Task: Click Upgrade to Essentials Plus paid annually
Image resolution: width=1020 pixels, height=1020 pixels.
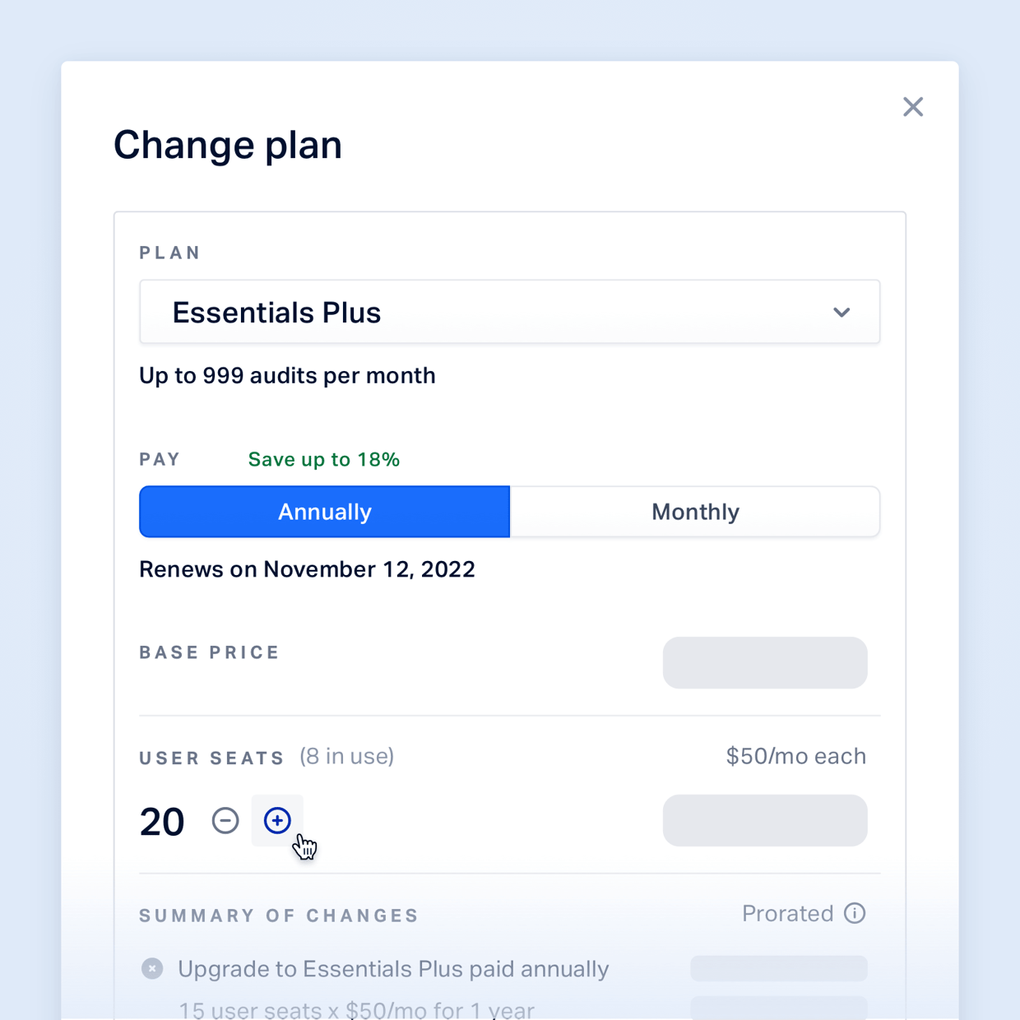Action: pos(392,969)
